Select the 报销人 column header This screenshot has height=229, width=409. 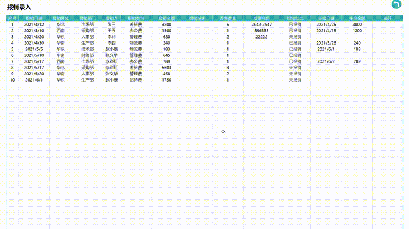pyautogui.click(x=111, y=18)
